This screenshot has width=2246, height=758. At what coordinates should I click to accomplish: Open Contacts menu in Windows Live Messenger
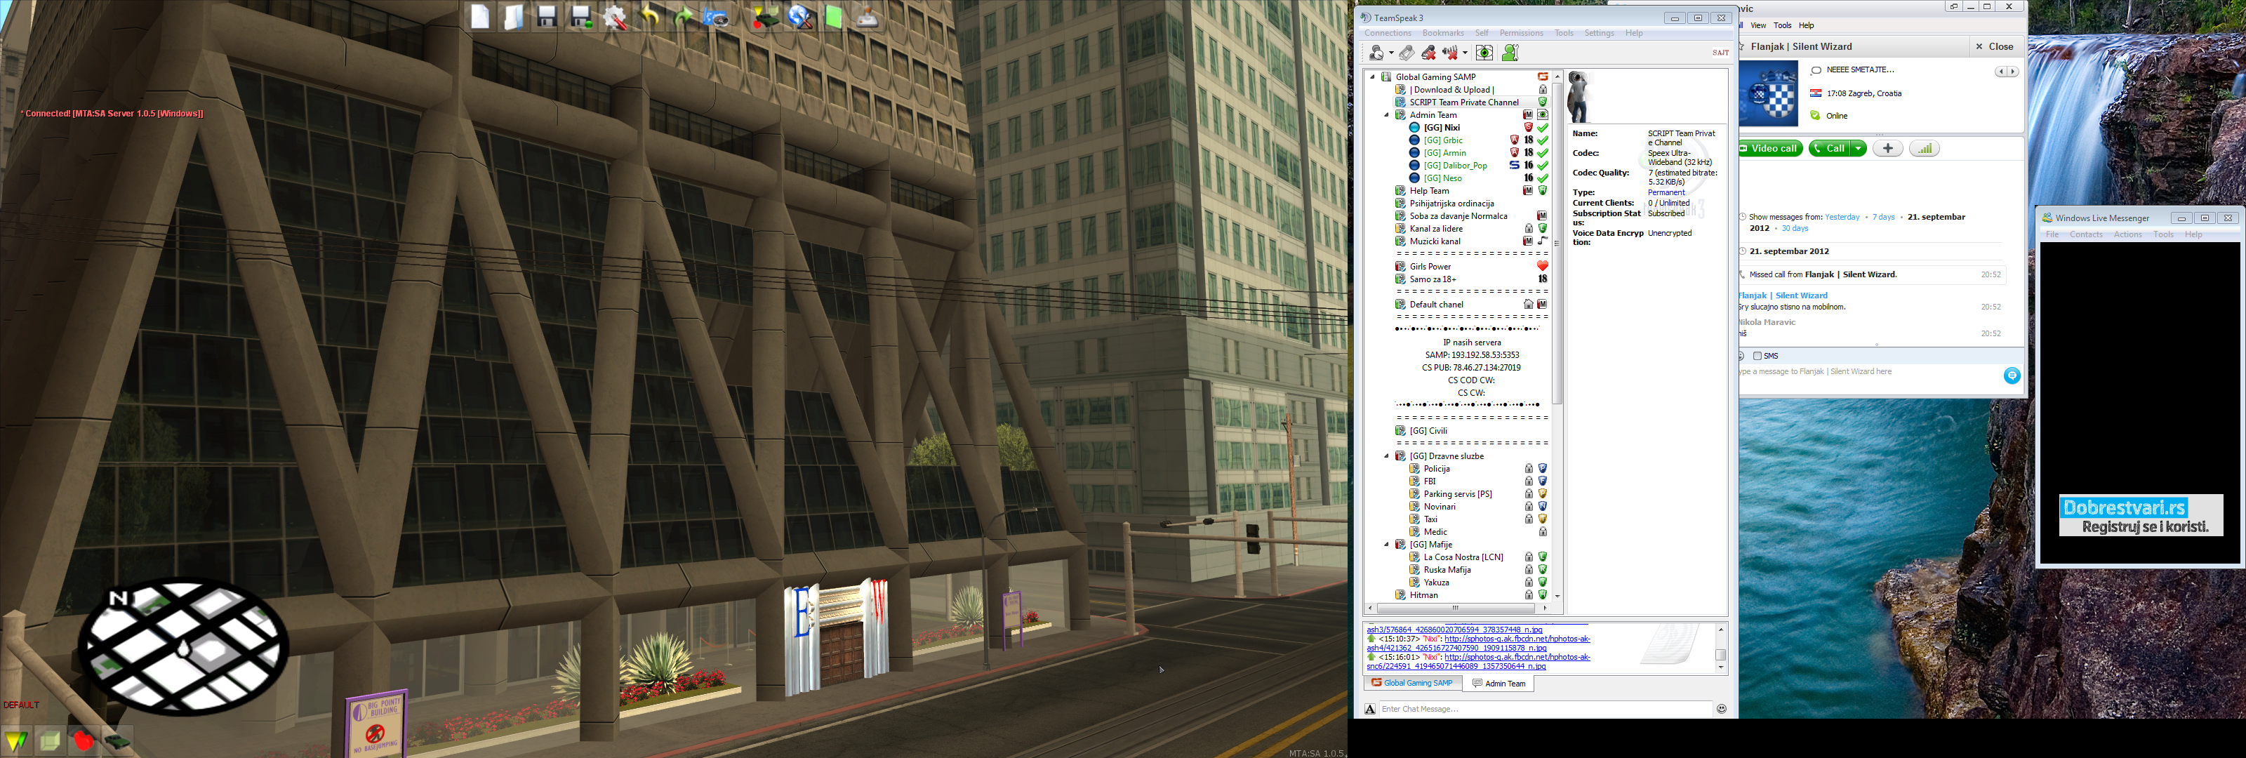pyautogui.click(x=2085, y=234)
